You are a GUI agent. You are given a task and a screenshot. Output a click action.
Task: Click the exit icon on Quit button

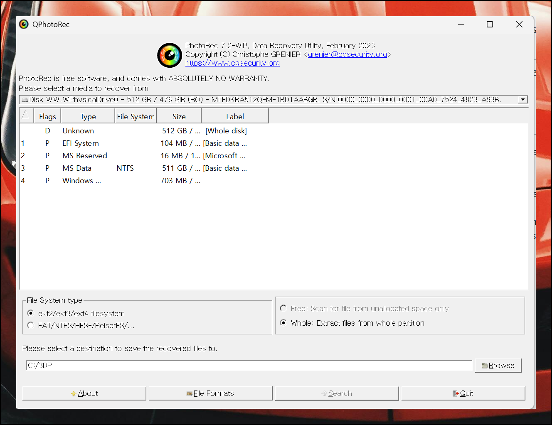456,393
